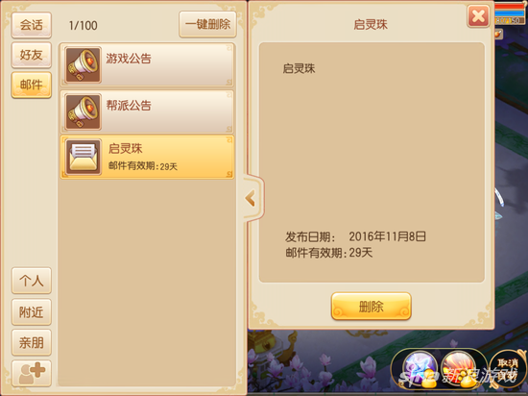Switch to the 会话 tab
Screen dimensions: 528x396
tap(32, 25)
